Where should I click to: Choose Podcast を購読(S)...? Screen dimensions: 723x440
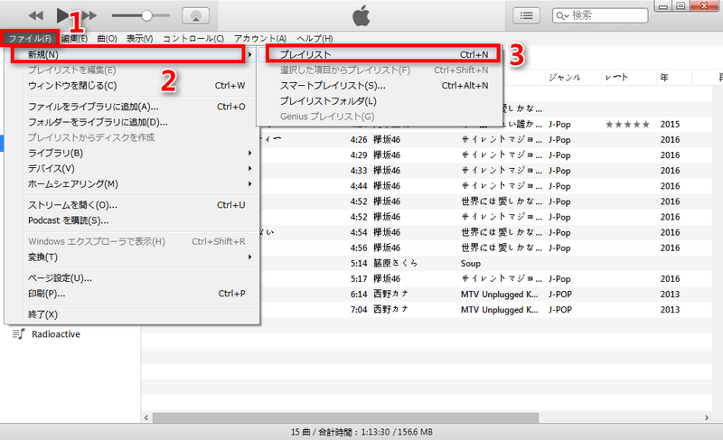pyautogui.click(x=131, y=220)
